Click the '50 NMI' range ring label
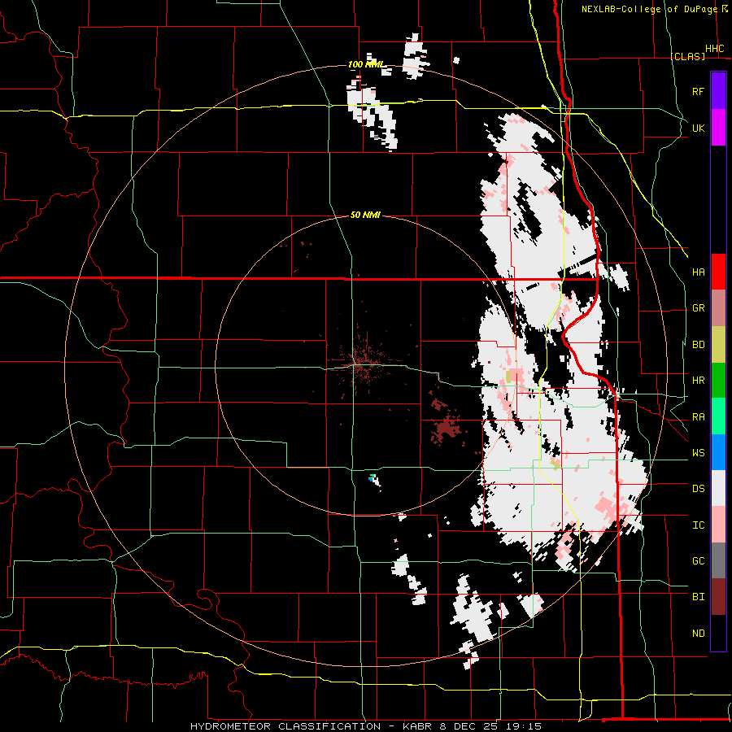The image size is (732, 732). (x=365, y=215)
